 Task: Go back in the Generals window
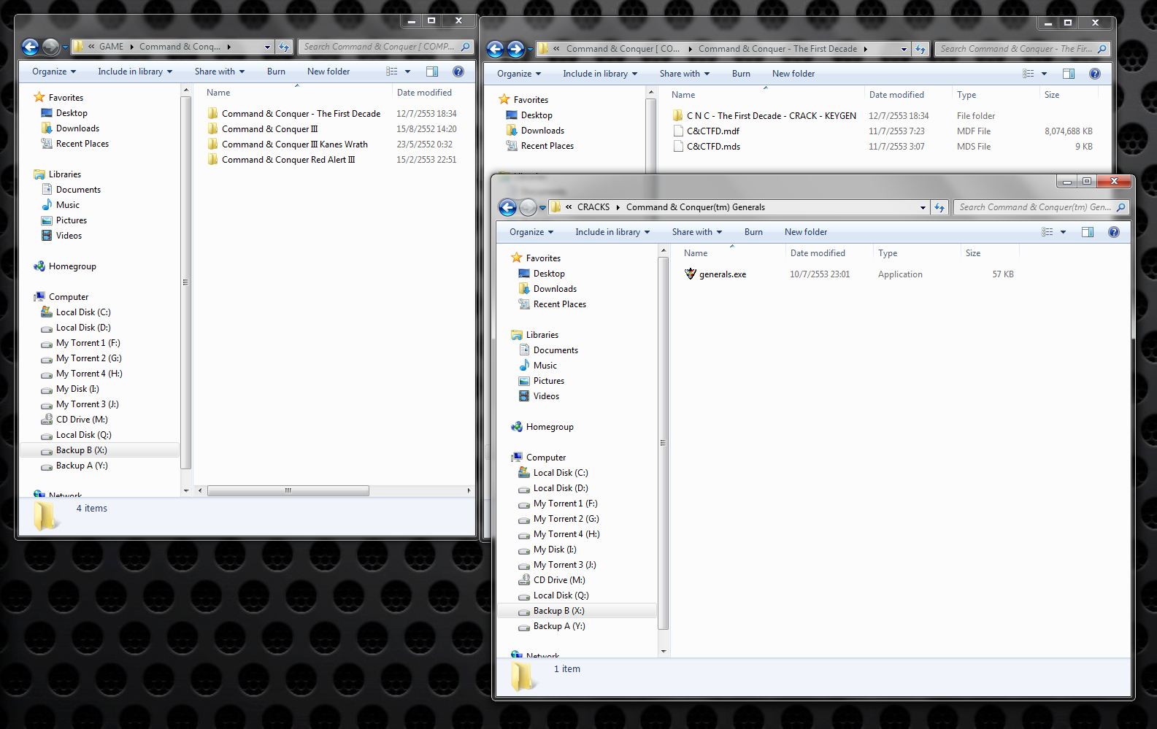[508, 208]
